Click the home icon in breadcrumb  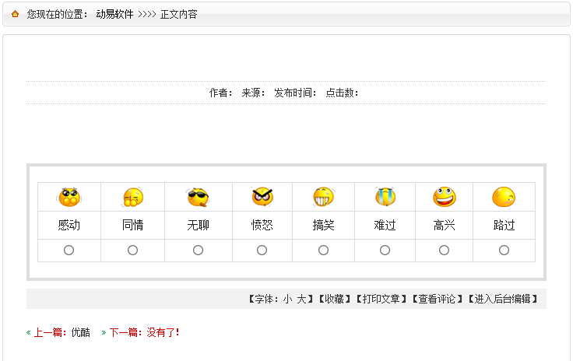(15, 14)
